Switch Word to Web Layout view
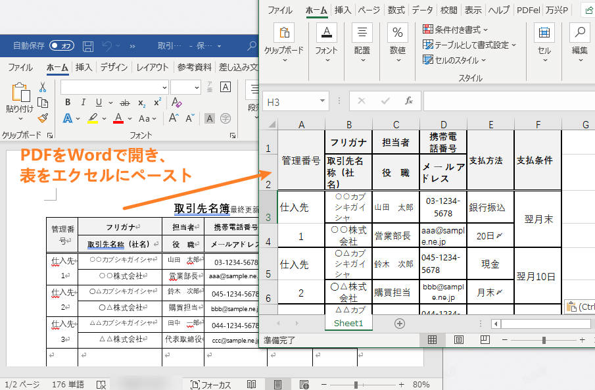The width and height of the screenshot is (595, 390). [x=304, y=385]
